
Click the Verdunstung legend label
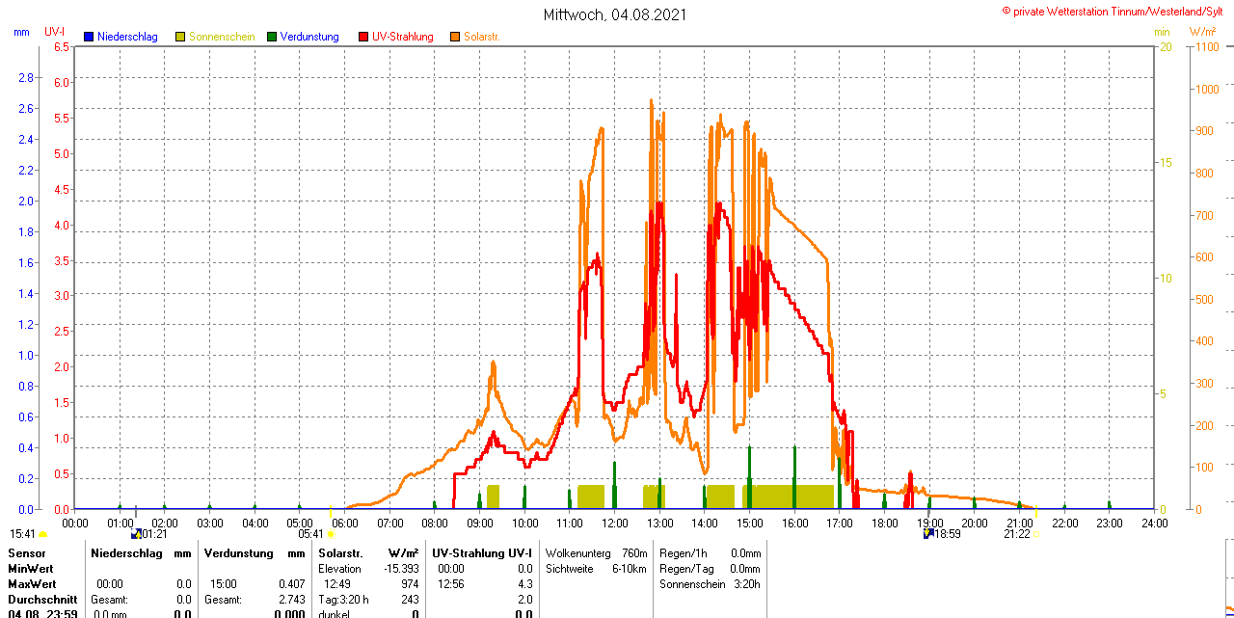(x=309, y=37)
